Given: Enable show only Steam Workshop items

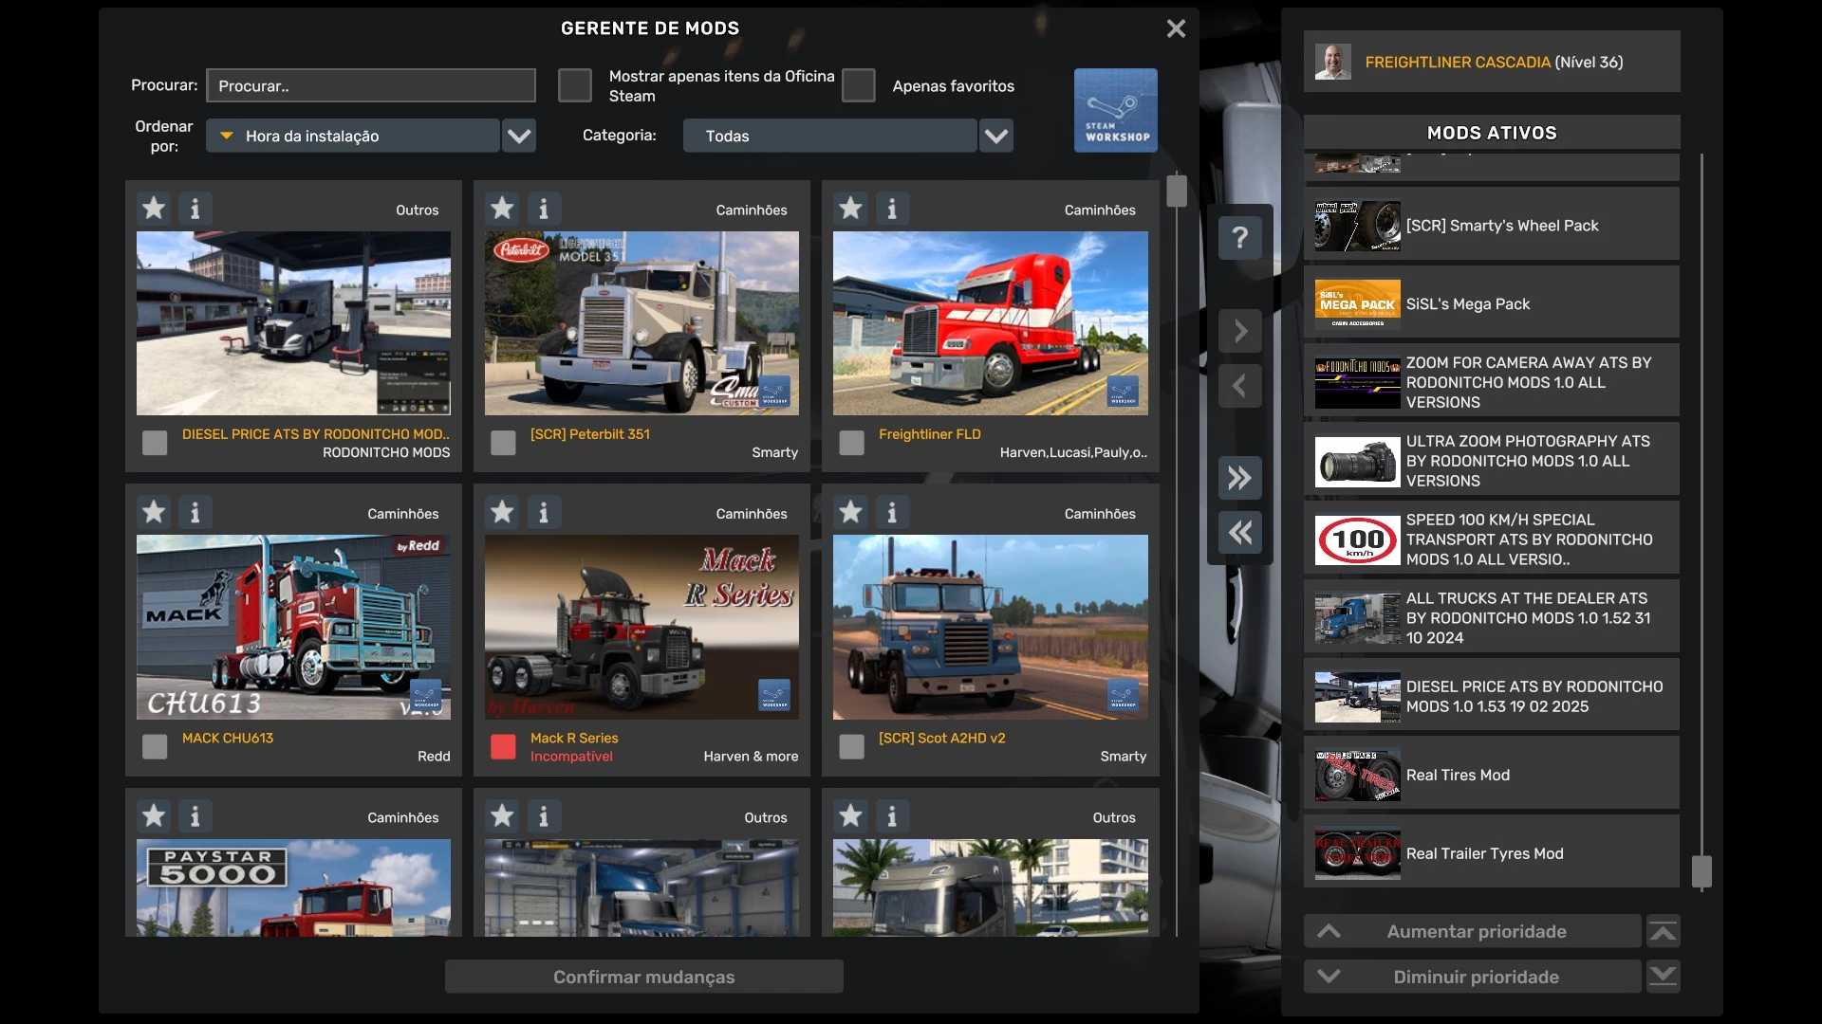Looking at the screenshot, I should (x=574, y=85).
